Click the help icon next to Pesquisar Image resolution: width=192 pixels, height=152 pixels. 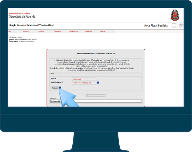pos(60,87)
